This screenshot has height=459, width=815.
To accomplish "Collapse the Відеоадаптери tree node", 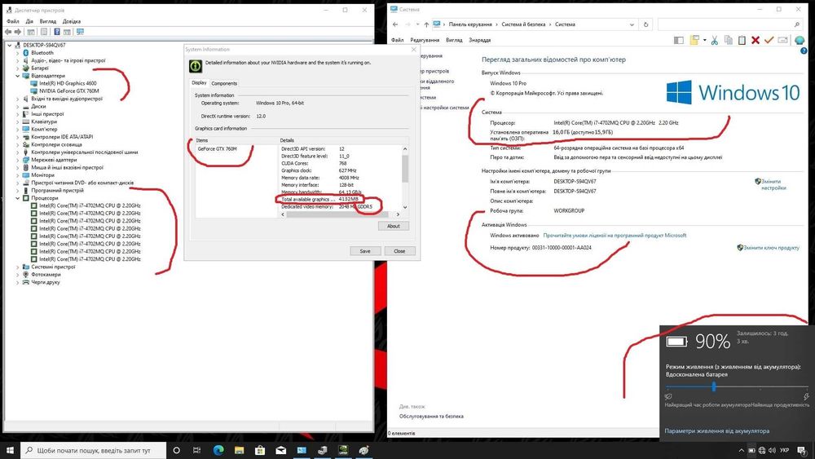I will (x=18, y=76).
